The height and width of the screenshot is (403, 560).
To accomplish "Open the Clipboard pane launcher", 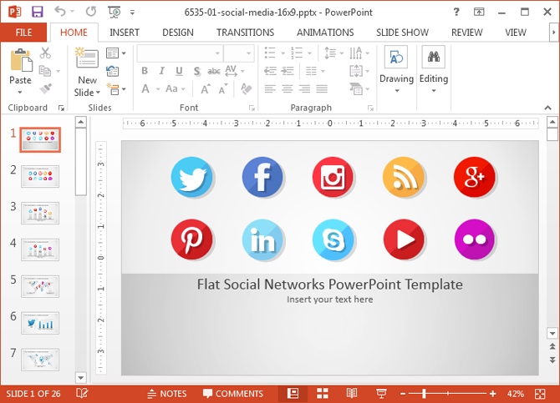I will pos(61,108).
